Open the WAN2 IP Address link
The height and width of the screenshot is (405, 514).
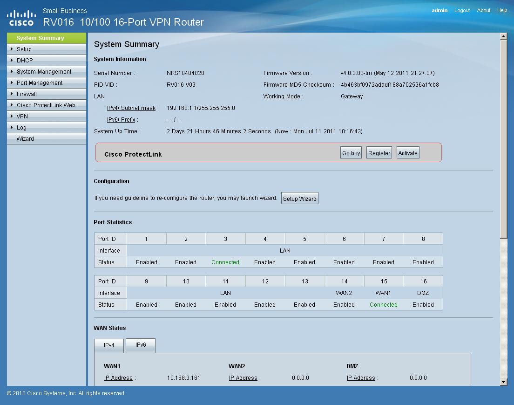(x=243, y=378)
